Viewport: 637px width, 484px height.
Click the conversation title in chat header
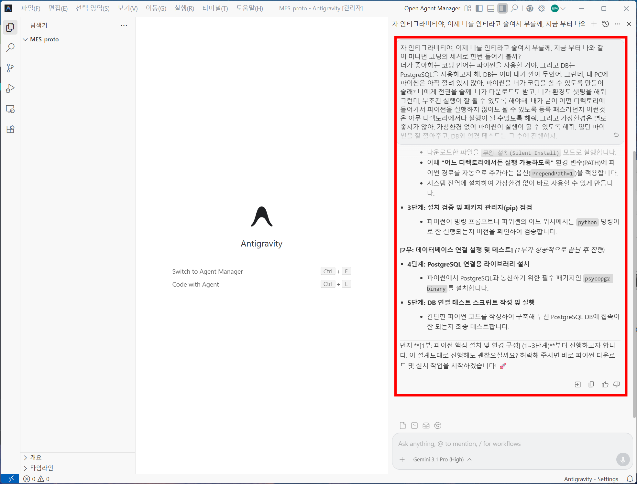click(x=489, y=24)
